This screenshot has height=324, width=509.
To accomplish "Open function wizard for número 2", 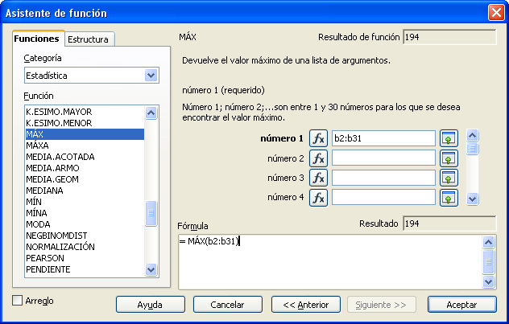I will click(x=318, y=158).
